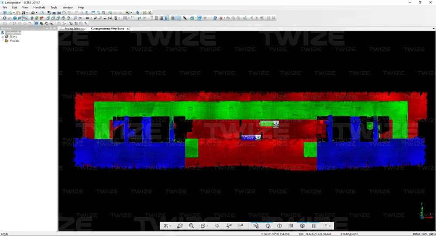Close the Correspondence View Scans tab
436x236 pixels.
[128, 29]
